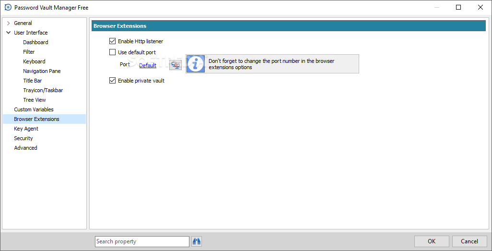This screenshot has height=251, width=492.
Task: Open Trayicon/Taskbar settings
Action: tap(43, 90)
